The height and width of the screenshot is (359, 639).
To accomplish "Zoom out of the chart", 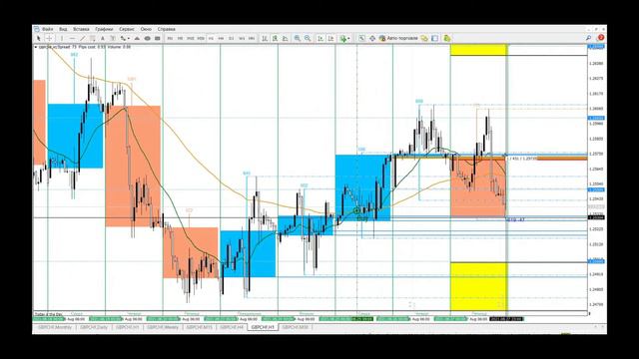I will tap(308, 38).
